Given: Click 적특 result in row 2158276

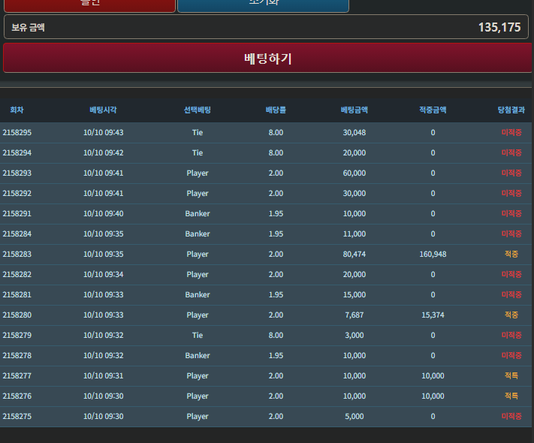Looking at the screenshot, I should click(x=511, y=396).
